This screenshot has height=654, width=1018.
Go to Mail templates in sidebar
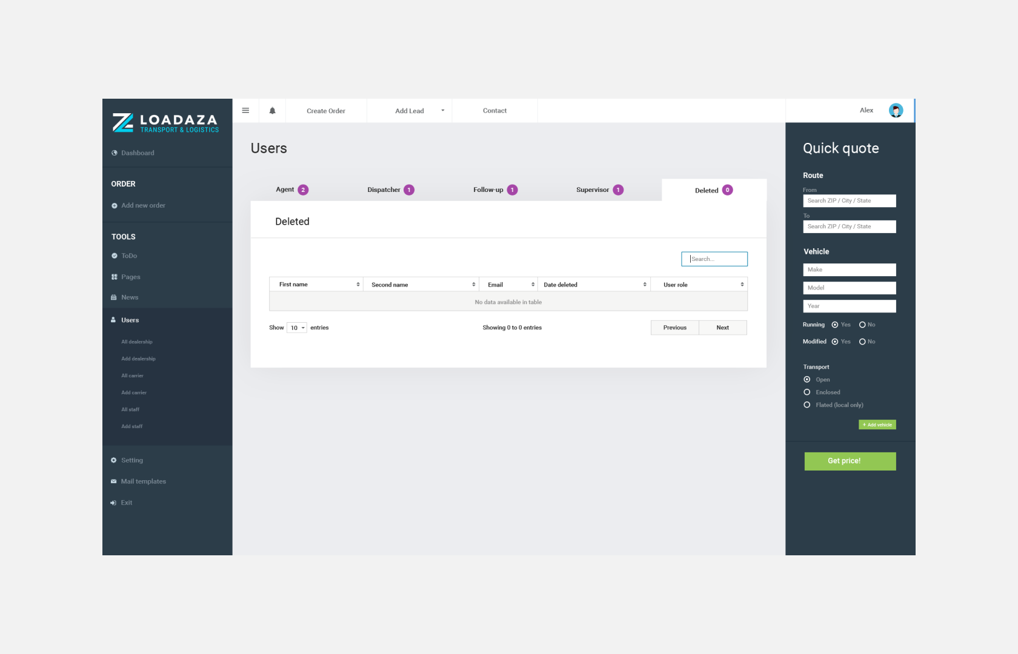coord(143,481)
